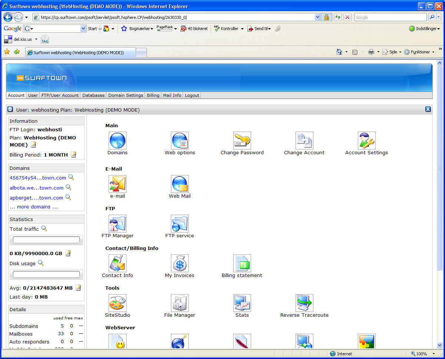This screenshot has width=445, height=359.
Task: Click the File Manager icon
Action: [x=179, y=303]
